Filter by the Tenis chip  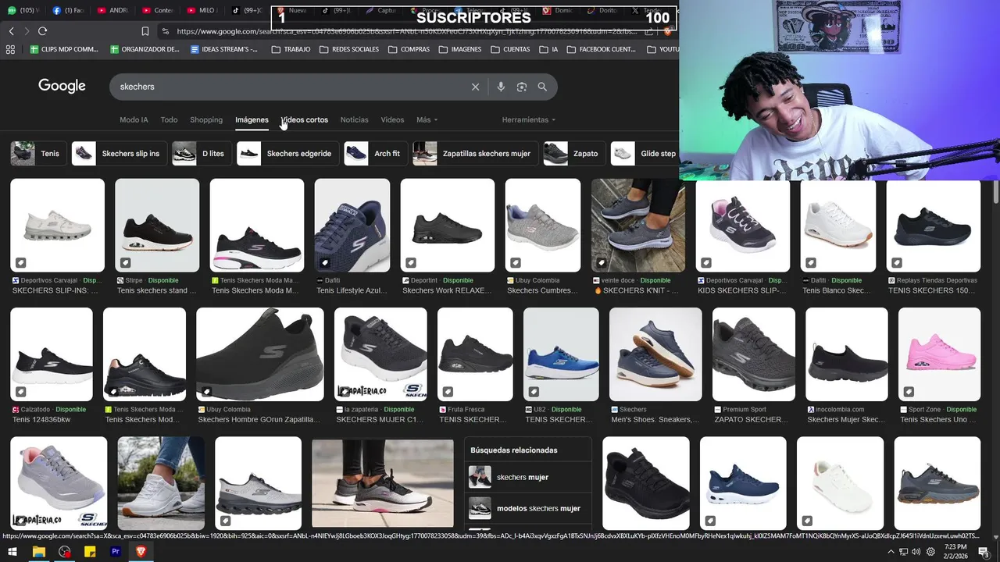[x=37, y=154]
